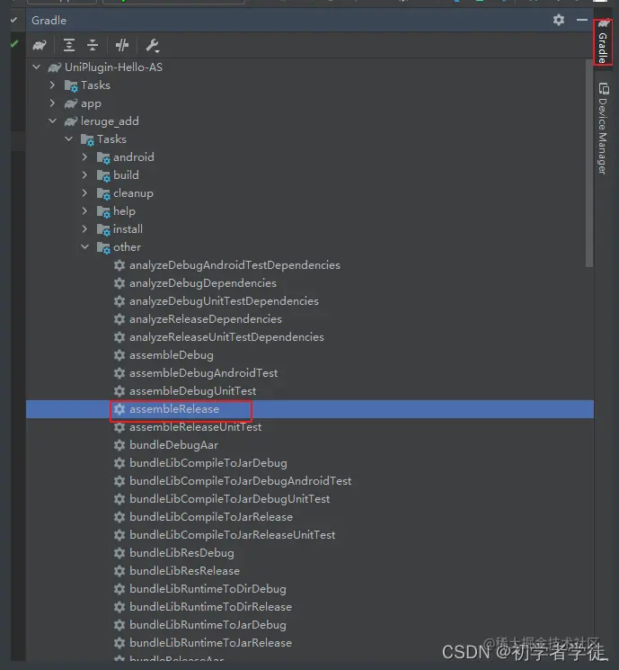Select assembleDebugAndroidTest task
The width and height of the screenshot is (619, 670).
tap(204, 373)
